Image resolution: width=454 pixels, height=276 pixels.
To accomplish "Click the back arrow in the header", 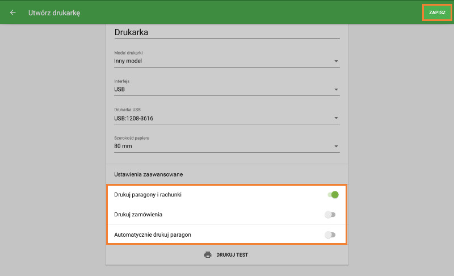I will tap(12, 12).
